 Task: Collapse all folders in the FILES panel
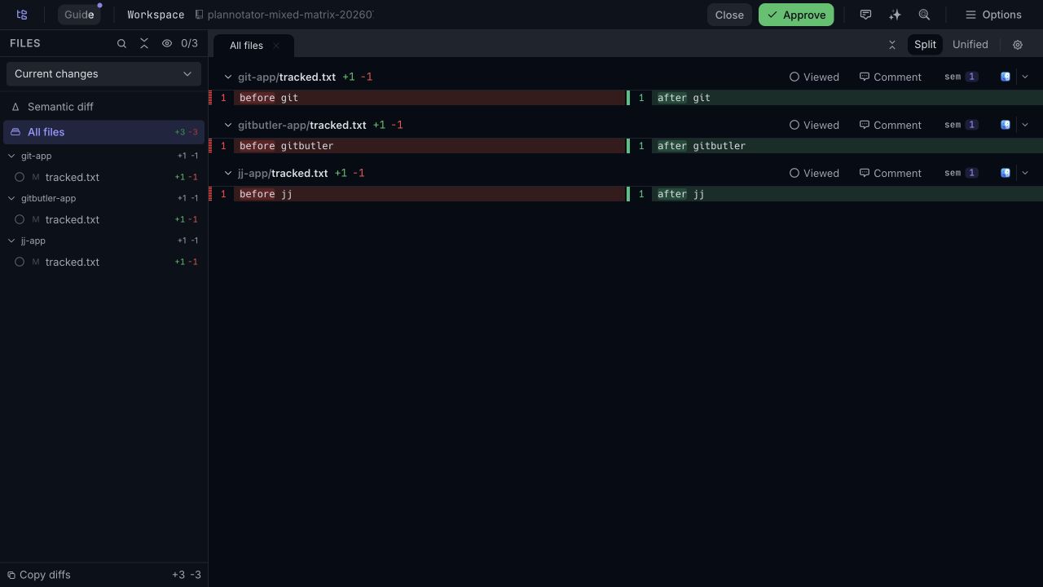coord(144,43)
